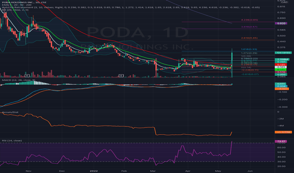The image size is (294, 173).
Task: Click the Dec date on time axis
Action: pos(62,171)
